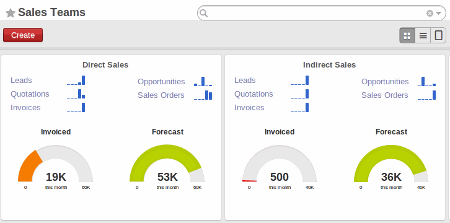Screen dimensions: 450x223
Task: Clear the search with the x icon
Action: (x=430, y=13)
